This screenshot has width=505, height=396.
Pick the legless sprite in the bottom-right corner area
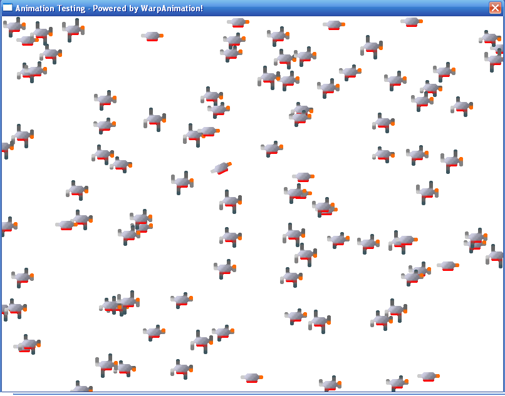point(429,376)
